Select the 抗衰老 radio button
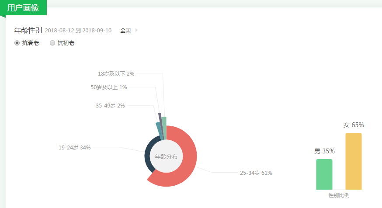 click(x=17, y=43)
